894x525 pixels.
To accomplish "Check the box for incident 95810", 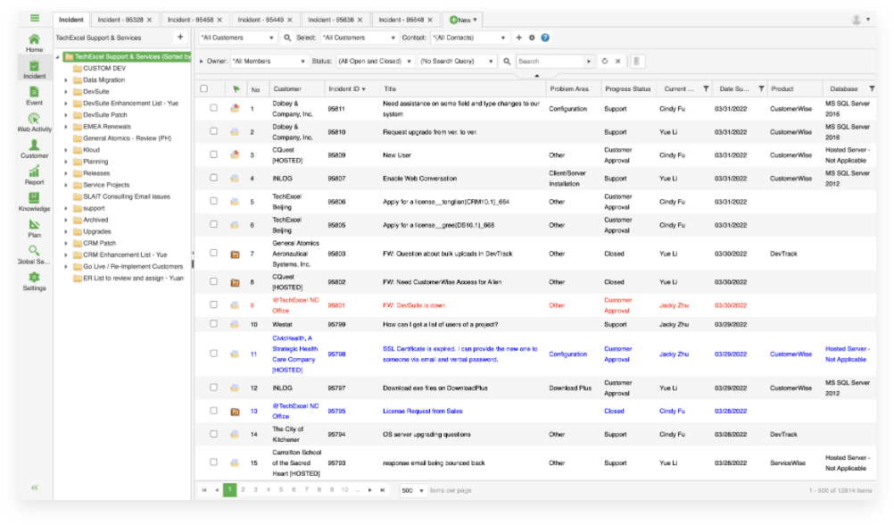I will (x=214, y=131).
